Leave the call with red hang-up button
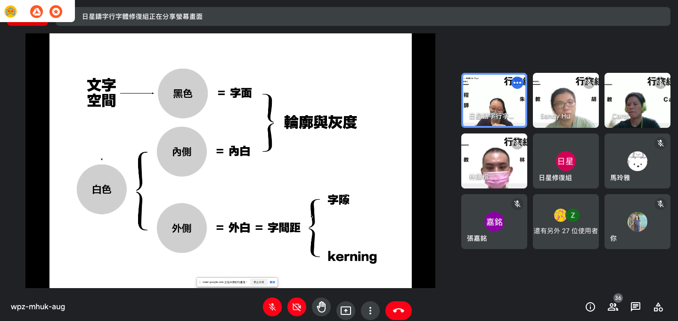 (398, 311)
